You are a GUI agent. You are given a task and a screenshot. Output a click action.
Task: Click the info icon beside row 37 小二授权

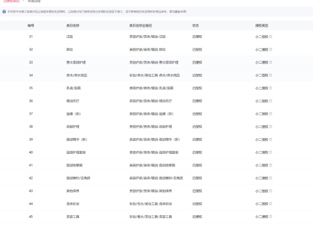(x=270, y=114)
